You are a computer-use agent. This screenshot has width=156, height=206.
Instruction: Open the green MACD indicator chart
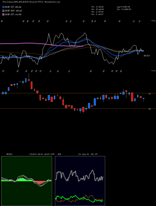point(27,181)
